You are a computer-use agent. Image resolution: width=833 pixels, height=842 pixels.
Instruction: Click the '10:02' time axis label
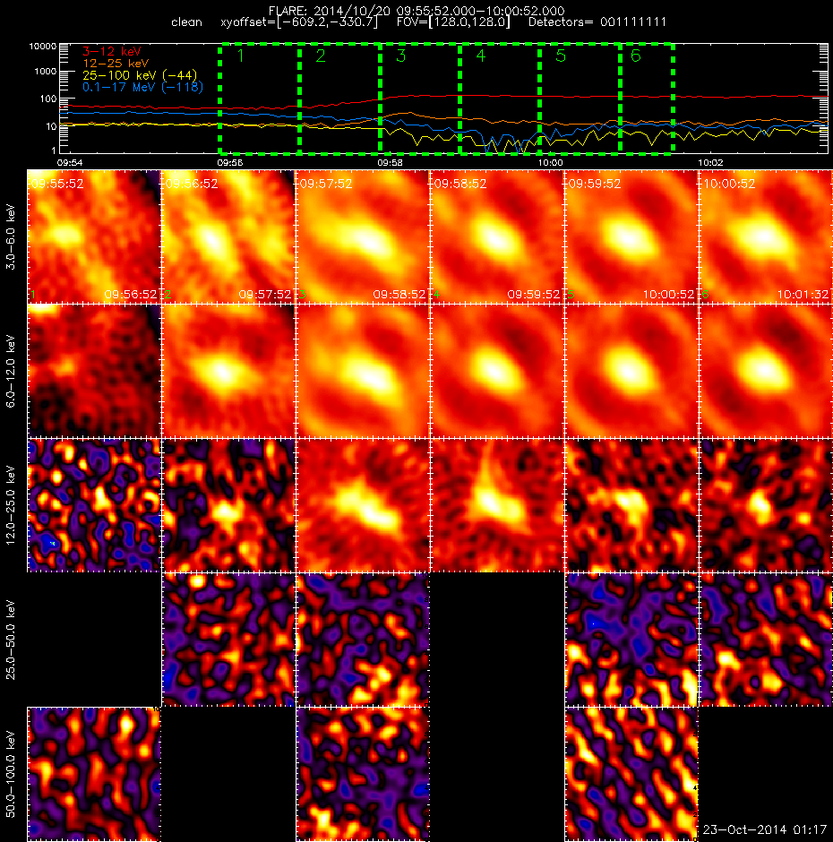click(710, 163)
